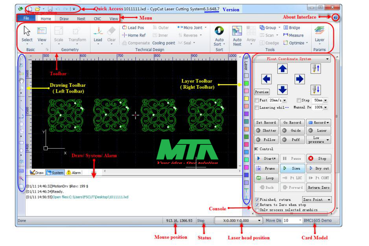Open the About help icon
Screen dimensions: 369x246
336,18
